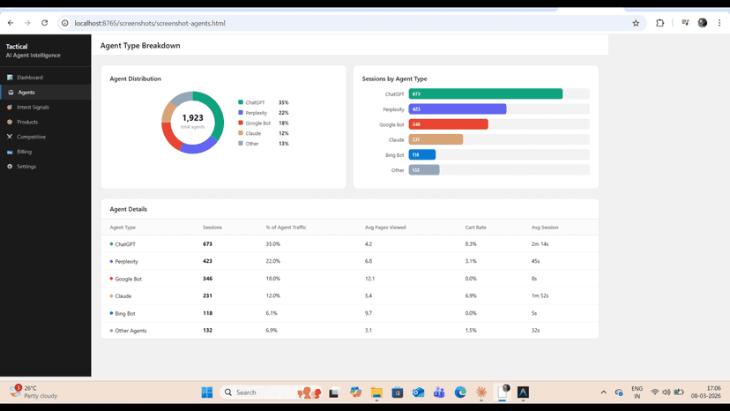
Task: Select the Google Bot table row name
Action: click(128, 279)
